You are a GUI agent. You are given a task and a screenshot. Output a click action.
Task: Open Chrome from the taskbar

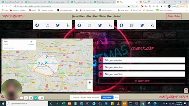click(x=143, y=104)
